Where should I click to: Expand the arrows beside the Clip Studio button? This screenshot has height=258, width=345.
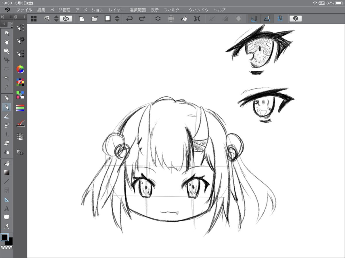pos(56,19)
